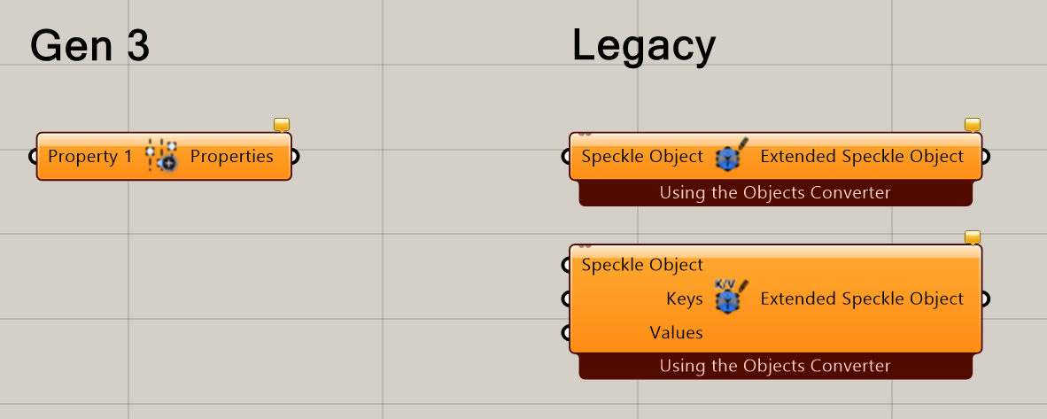This screenshot has height=419, width=1047.
Task: Select the Keys parameter label
Action: 685,299
